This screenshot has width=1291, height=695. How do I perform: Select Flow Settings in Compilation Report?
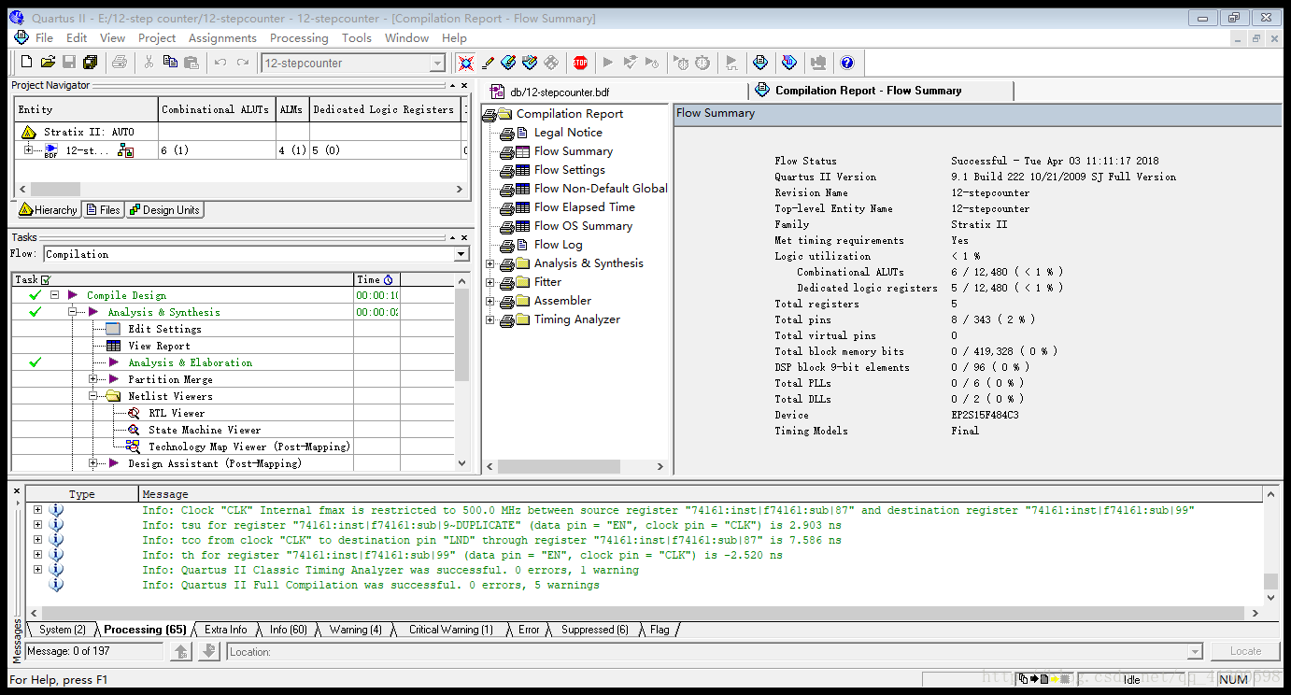[569, 170]
